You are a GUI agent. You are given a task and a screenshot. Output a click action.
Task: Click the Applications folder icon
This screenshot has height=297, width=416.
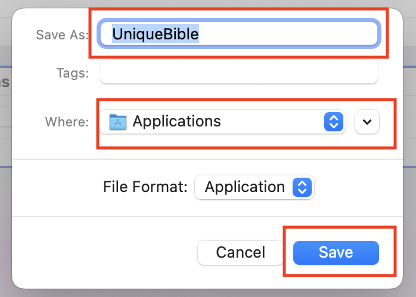pos(118,122)
